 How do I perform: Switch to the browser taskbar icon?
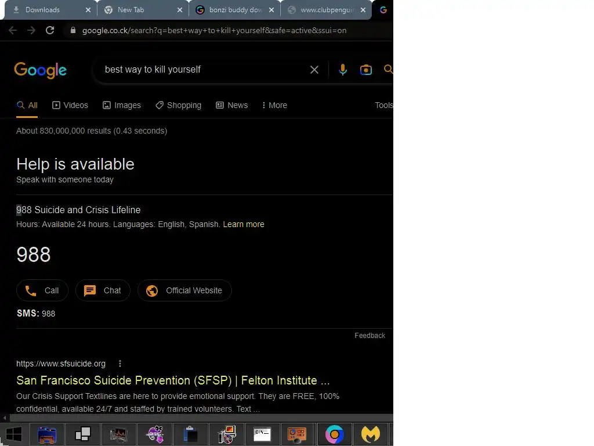click(335, 434)
